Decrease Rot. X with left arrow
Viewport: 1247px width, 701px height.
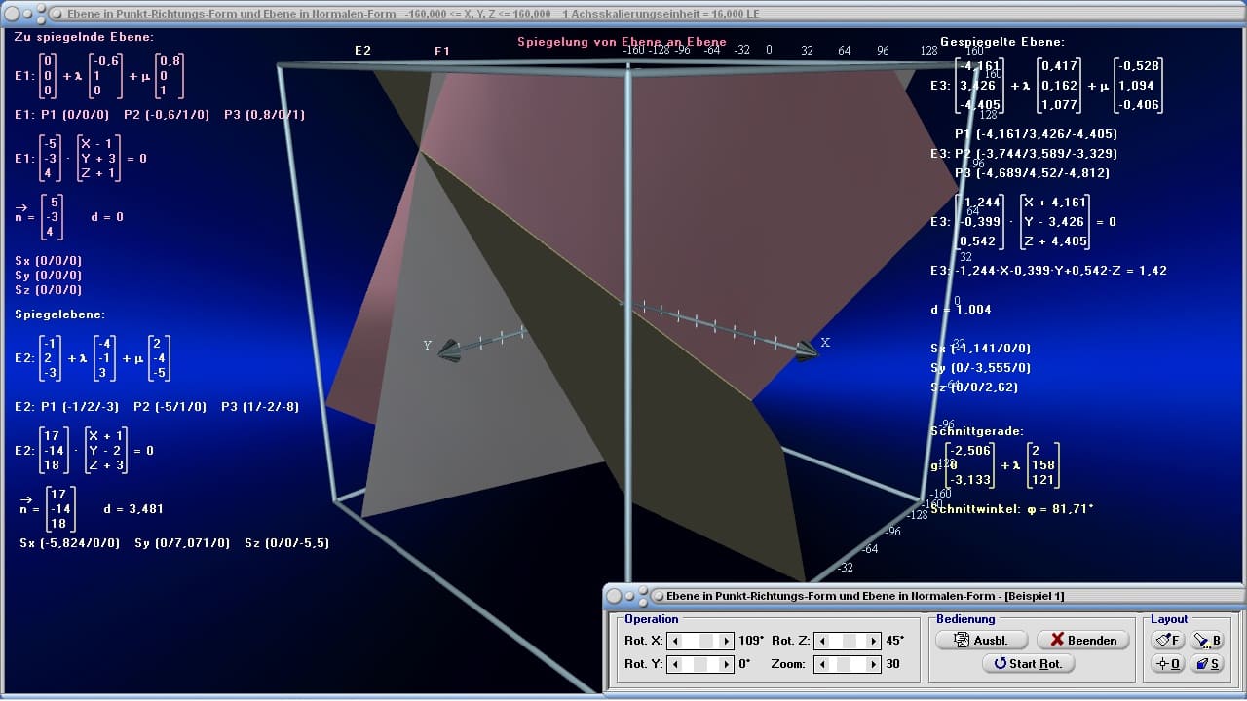(673, 641)
